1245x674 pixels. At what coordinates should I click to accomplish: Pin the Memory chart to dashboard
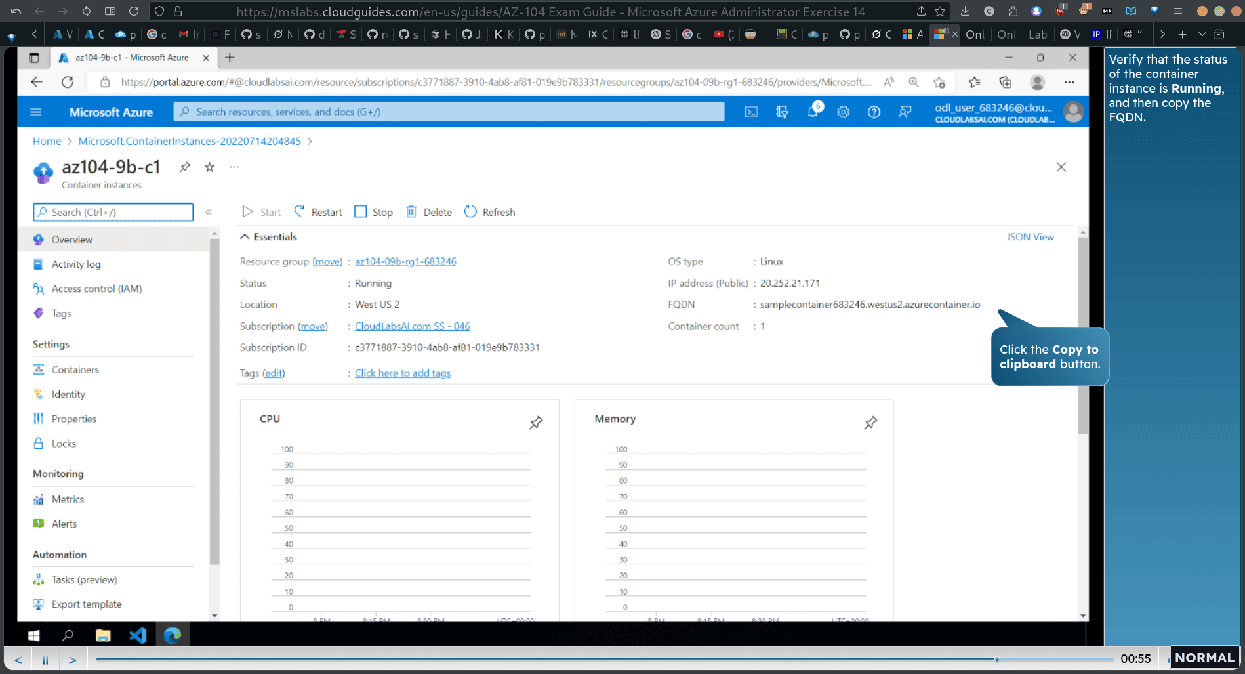coord(870,423)
